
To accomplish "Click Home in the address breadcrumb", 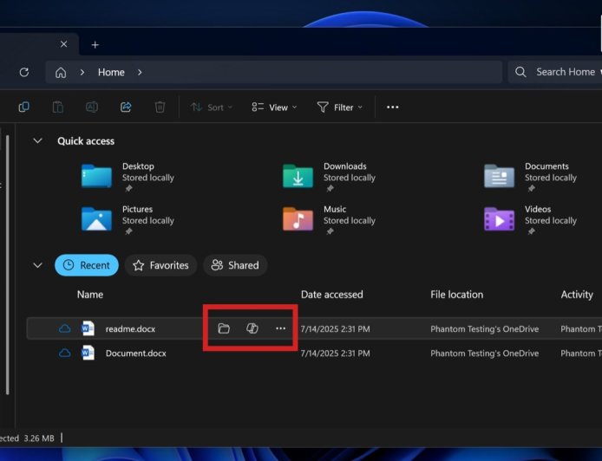I will click(x=111, y=72).
